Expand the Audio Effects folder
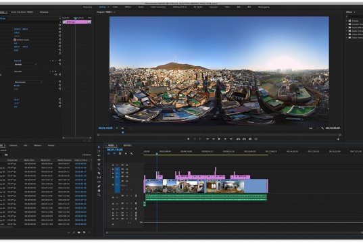This screenshot has width=363, height=243. (x=347, y=28)
